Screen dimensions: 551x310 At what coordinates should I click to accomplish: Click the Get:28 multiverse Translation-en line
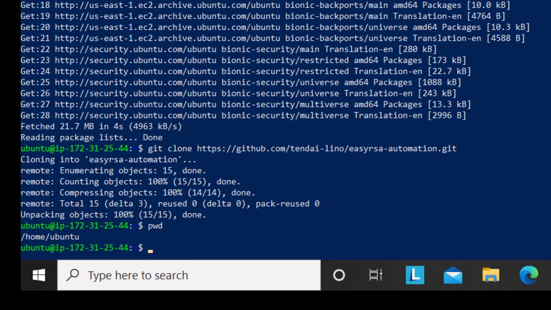pos(243,116)
